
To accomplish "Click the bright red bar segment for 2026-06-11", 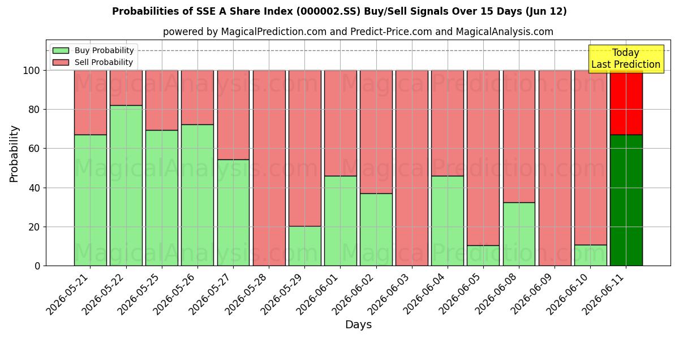I will [x=626, y=102].
